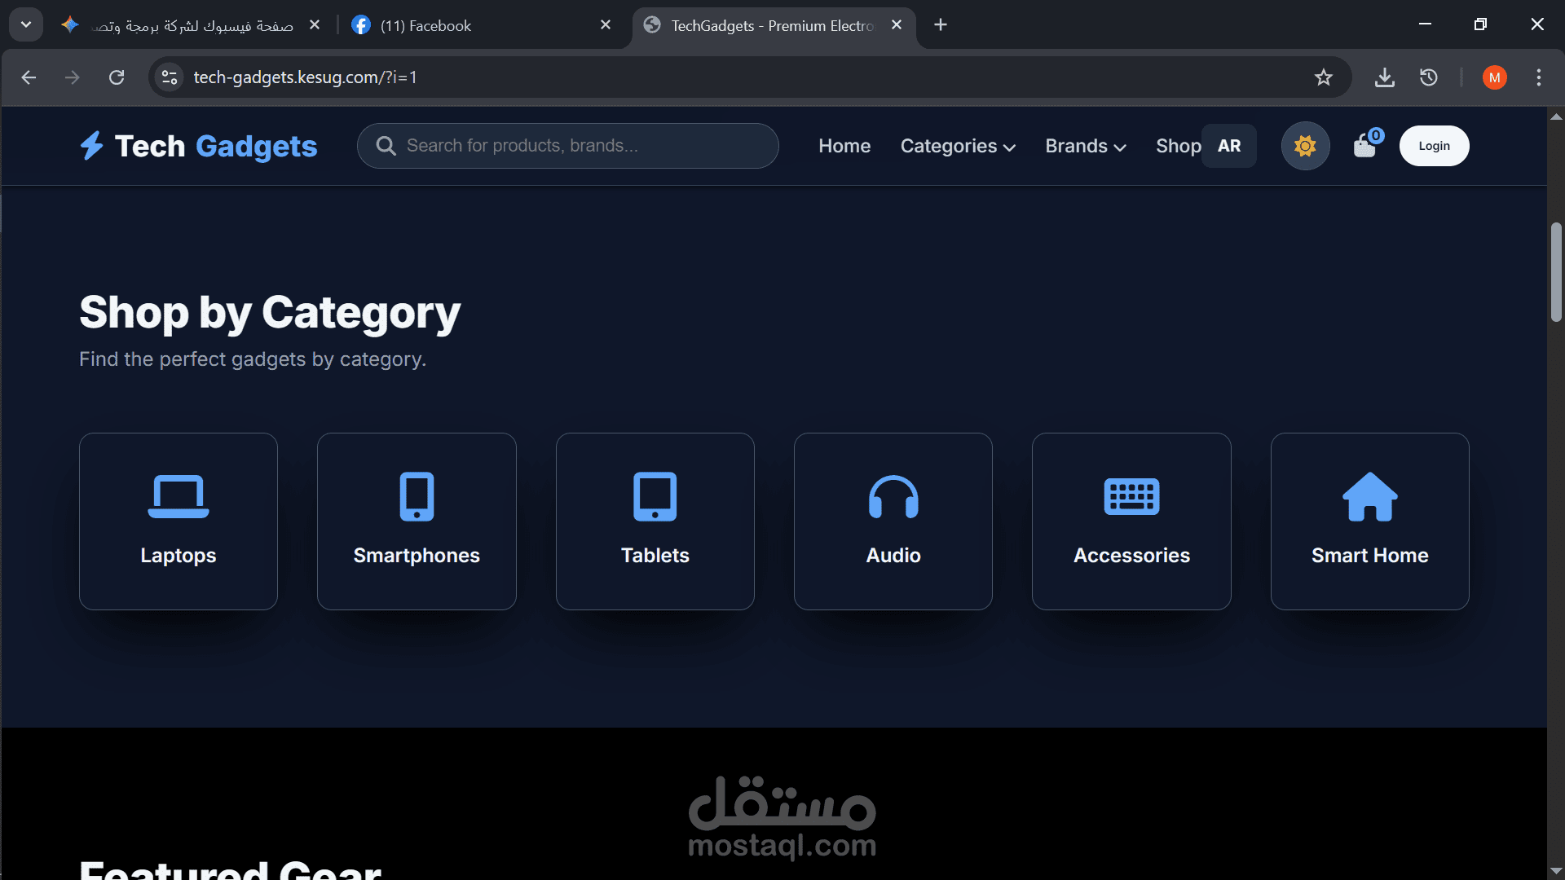Image resolution: width=1565 pixels, height=880 pixels.
Task: Expand the Categories dropdown menu
Action: tap(958, 146)
